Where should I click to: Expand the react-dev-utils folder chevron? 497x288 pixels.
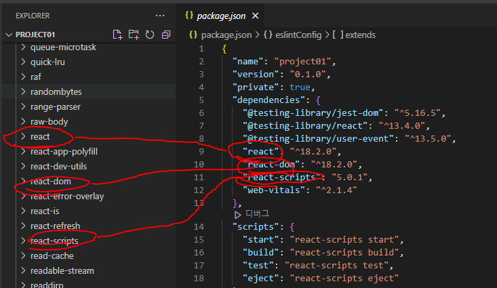(x=23, y=166)
